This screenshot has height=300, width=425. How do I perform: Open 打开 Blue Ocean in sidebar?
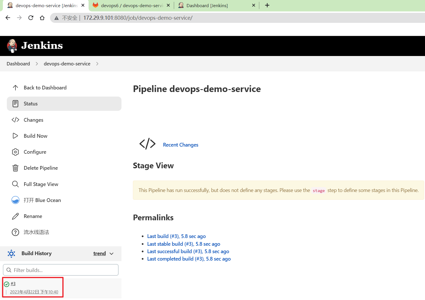point(64,200)
